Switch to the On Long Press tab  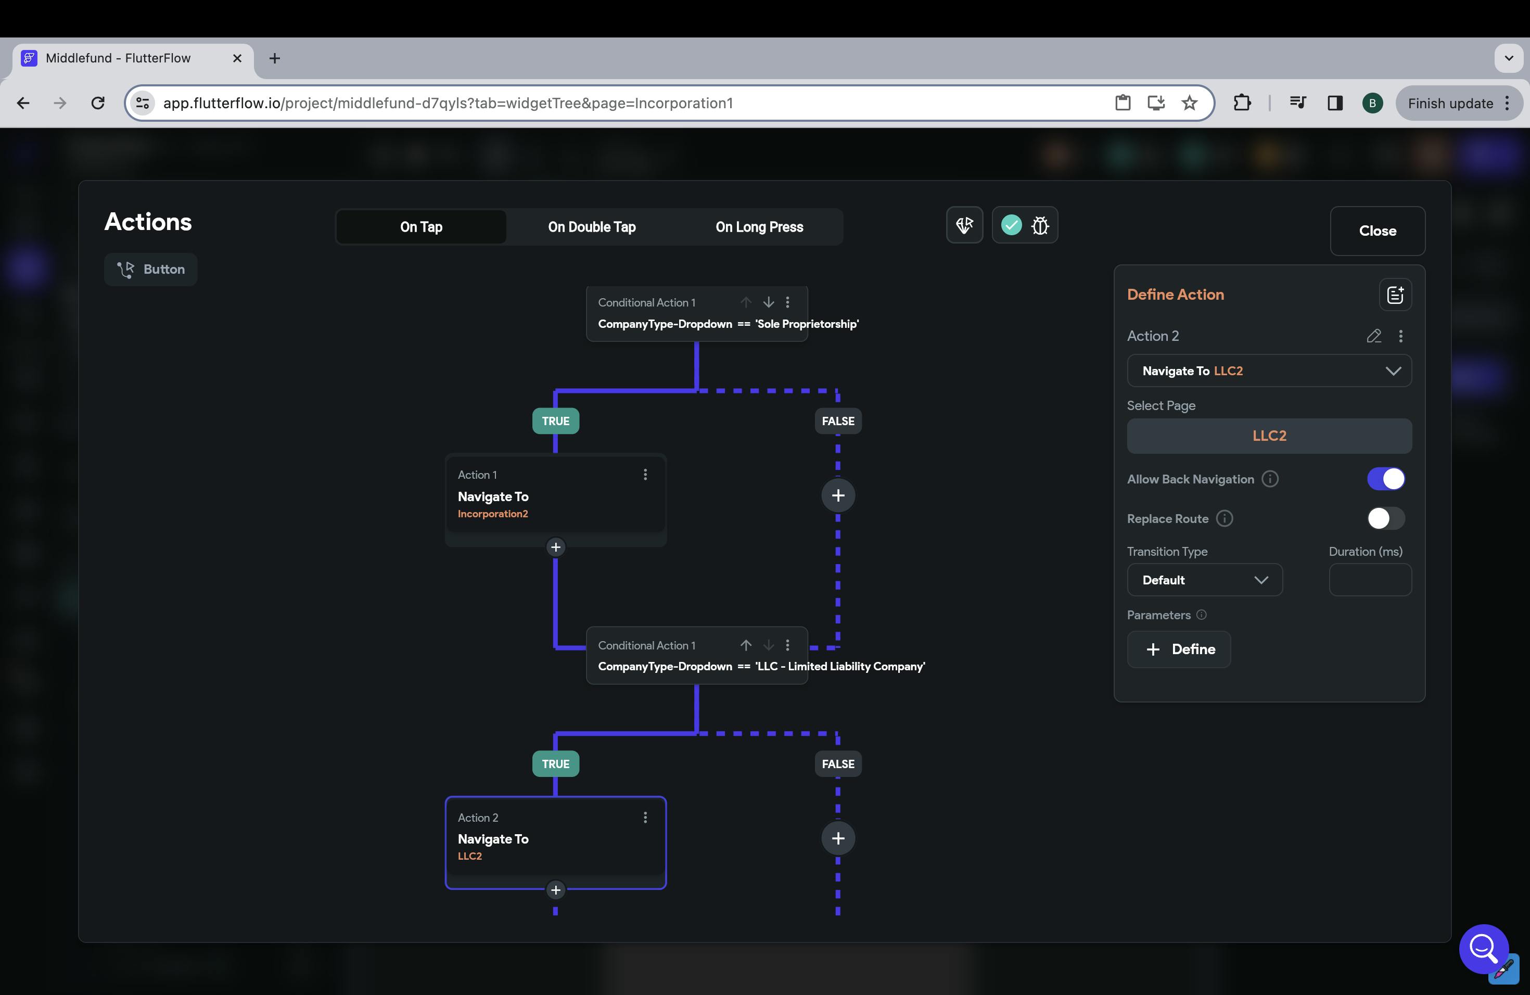759,227
